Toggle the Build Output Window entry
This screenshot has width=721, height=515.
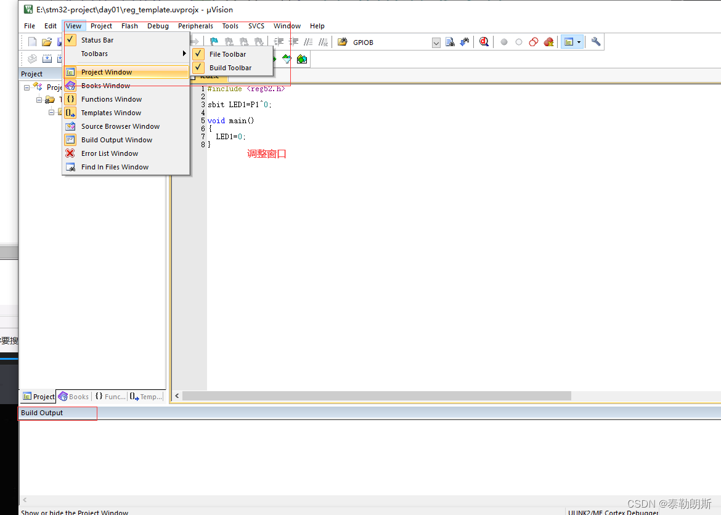click(126, 140)
